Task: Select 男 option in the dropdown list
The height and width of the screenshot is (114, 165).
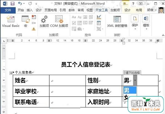Action: pos(130,90)
